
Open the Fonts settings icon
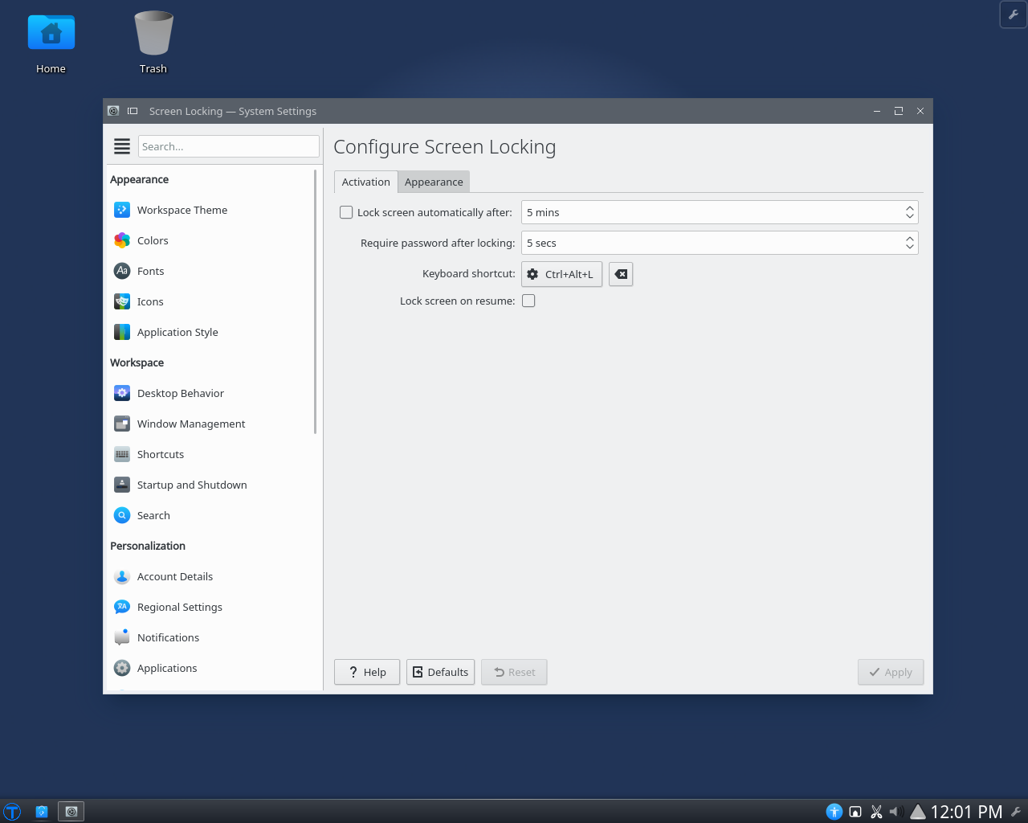122,271
